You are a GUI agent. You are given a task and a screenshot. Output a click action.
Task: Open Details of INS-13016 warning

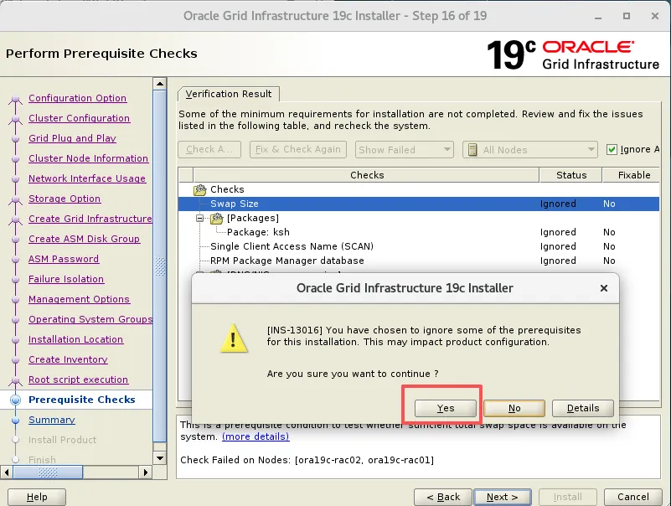tap(583, 408)
